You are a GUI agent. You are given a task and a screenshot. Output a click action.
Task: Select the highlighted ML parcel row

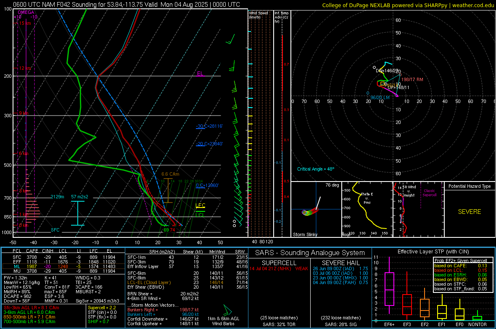63,266
